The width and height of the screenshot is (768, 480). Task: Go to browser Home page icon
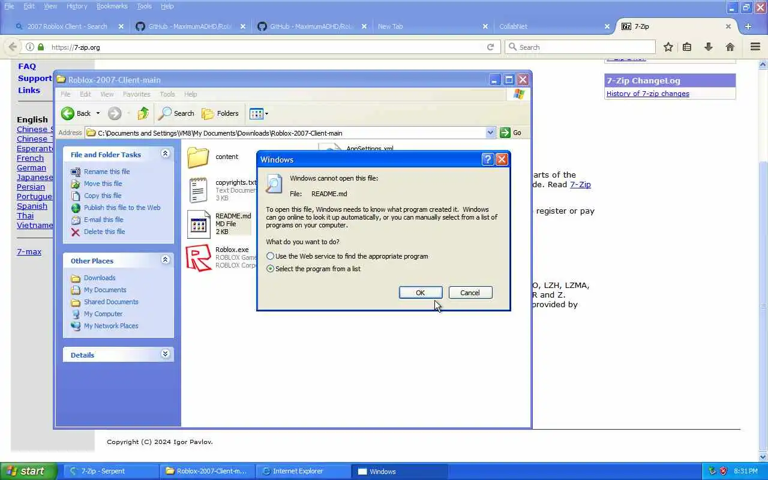point(730,47)
